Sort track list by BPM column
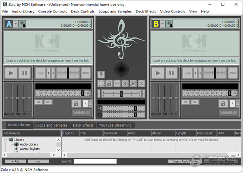This screenshot has height=173, width=243. pyautogui.click(x=225, y=133)
